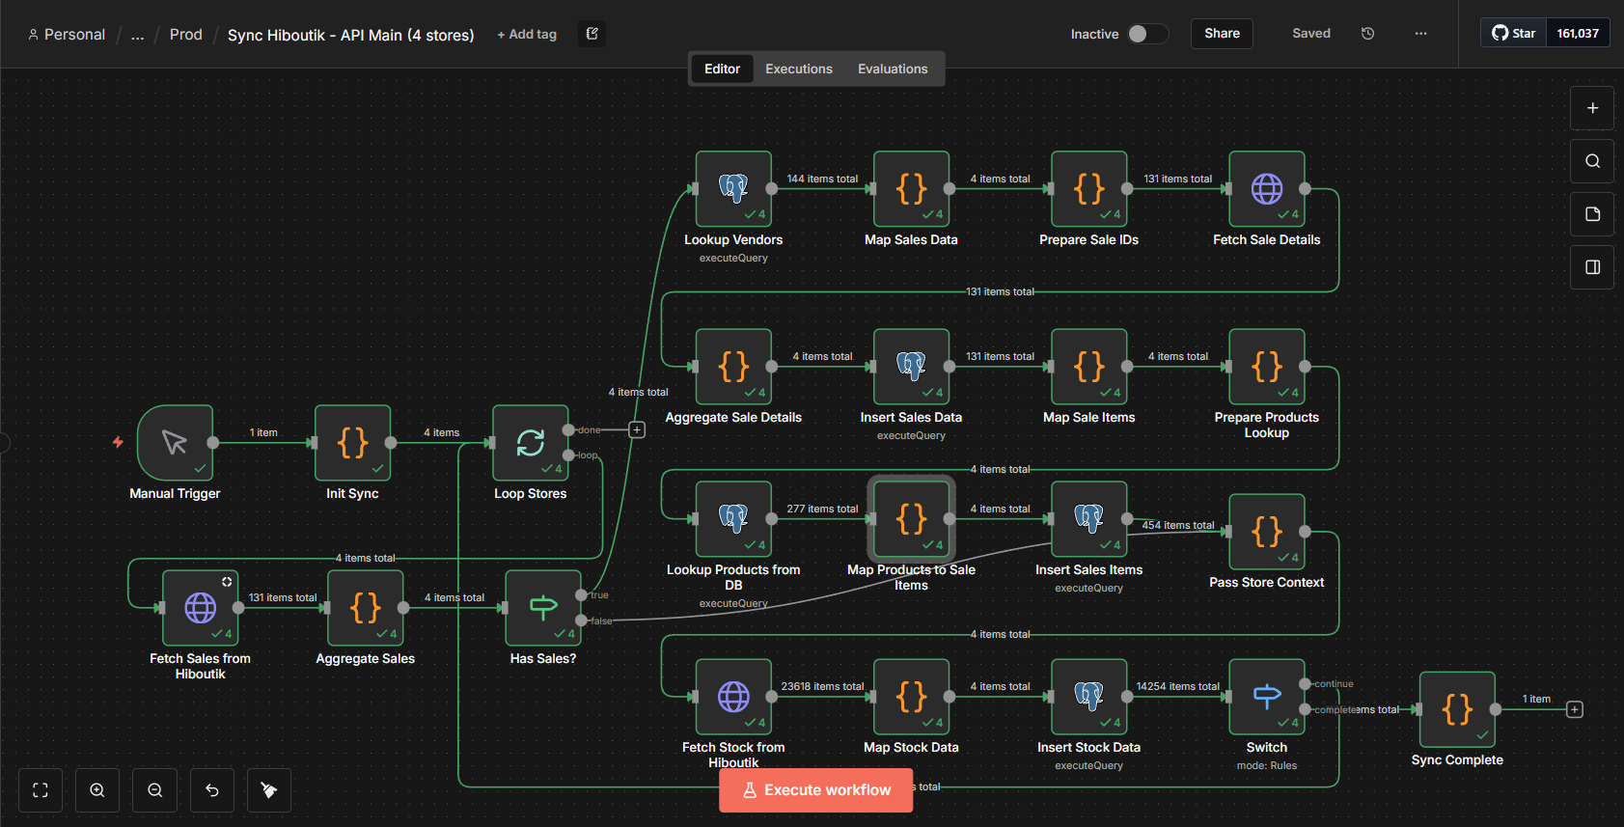Add a node after Sync Complete
Screen dimensions: 1624x827
(x=1575, y=710)
